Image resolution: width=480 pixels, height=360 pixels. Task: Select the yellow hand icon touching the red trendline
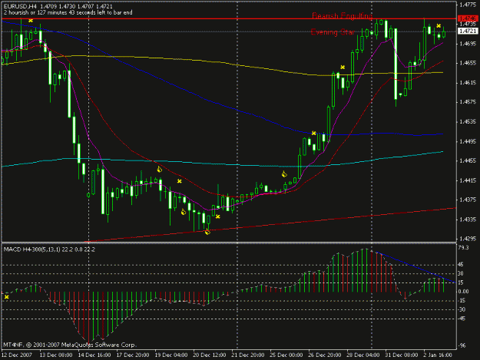[x=207, y=232]
